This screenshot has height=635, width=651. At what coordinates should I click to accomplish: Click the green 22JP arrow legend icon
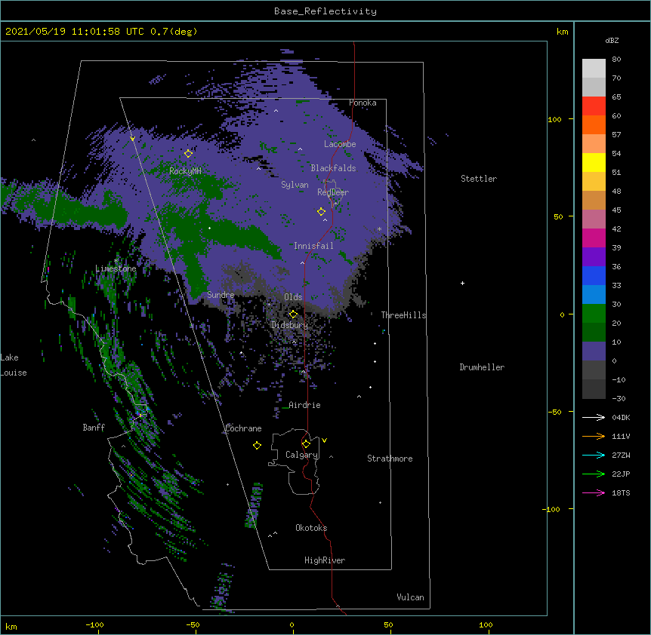(x=594, y=474)
